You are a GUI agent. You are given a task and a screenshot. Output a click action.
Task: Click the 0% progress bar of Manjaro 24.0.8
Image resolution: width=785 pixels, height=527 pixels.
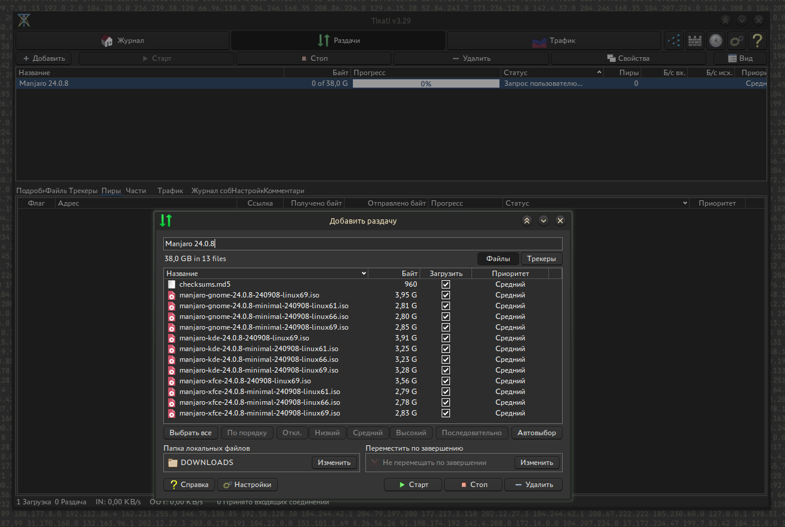[x=426, y=84]
